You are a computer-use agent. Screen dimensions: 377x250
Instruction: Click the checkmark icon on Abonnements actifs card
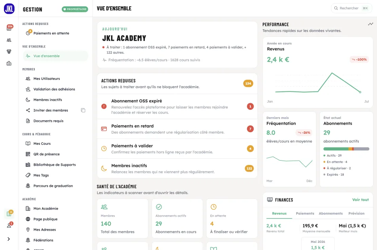[159, 207]
